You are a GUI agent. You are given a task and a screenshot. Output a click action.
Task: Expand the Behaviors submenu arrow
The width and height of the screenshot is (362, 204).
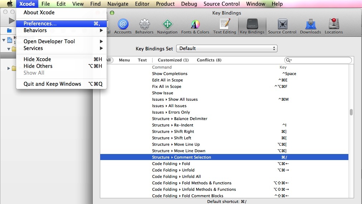(x=101, y=30)
